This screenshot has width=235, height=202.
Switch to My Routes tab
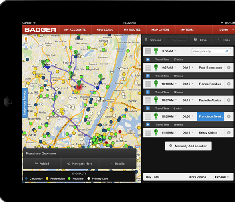[132, 30]
